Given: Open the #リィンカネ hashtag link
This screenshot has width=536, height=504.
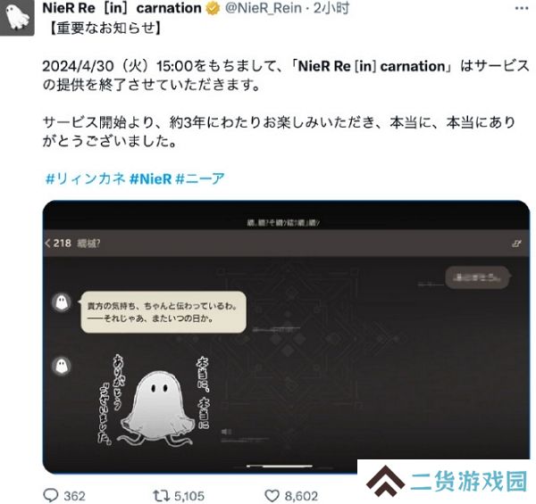Looking at the screenshot, I should coord(86,178).
